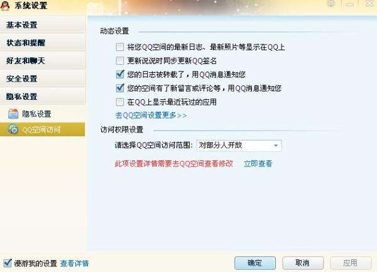Image resolution: width=377 pixels, height=272 pixels.
Task: Click the QQ penguin logo icon
Action: (x=5, y=6)
